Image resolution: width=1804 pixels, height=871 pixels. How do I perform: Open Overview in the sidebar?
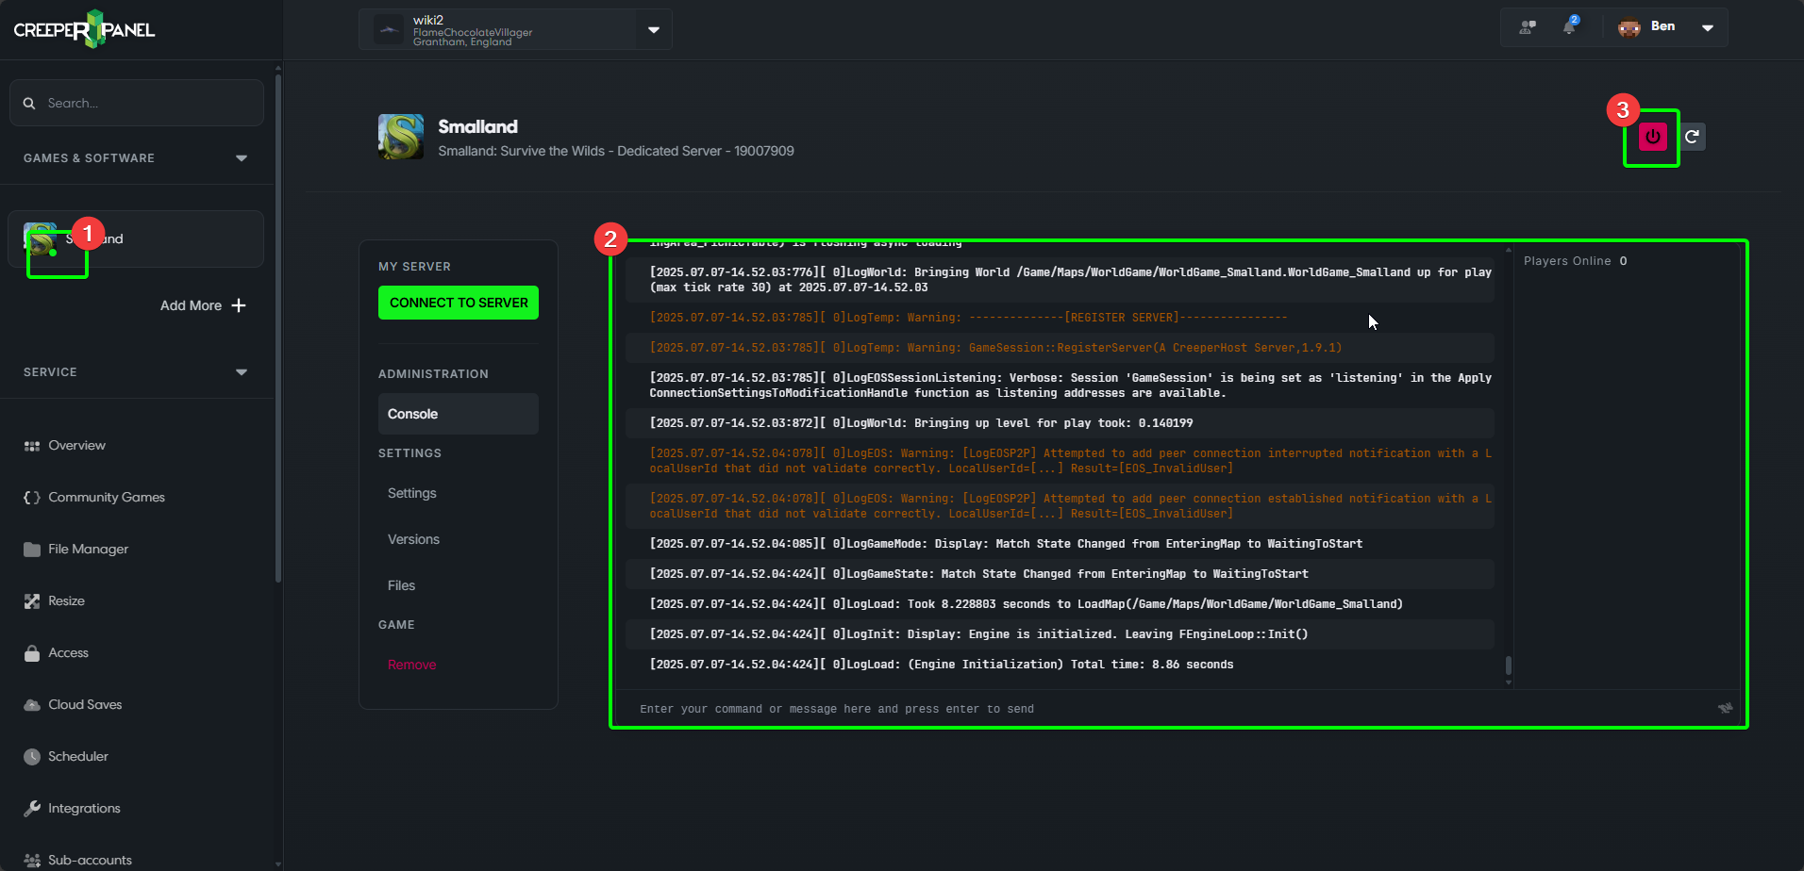coord(76,446)
